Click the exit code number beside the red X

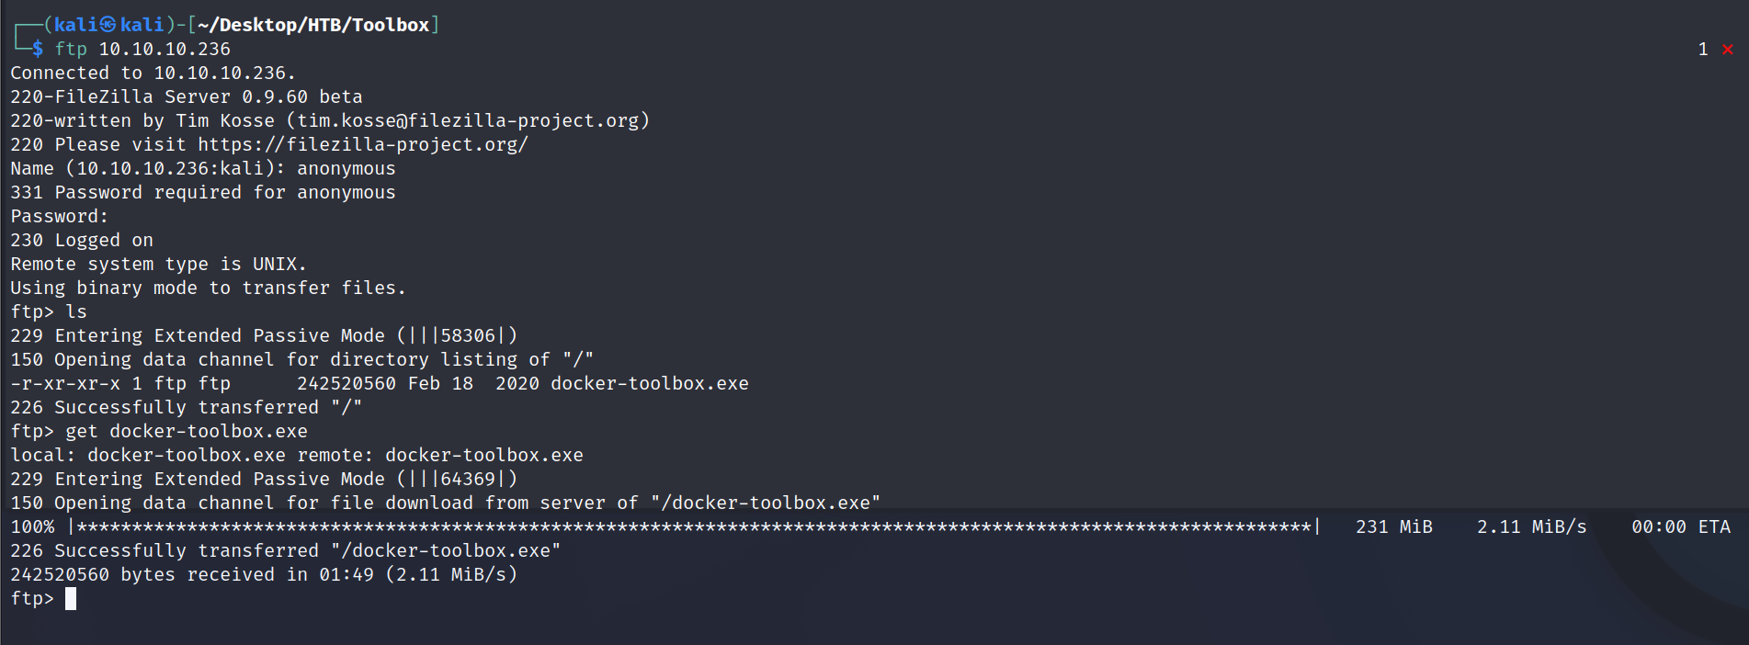click(x=1702, y=50)
